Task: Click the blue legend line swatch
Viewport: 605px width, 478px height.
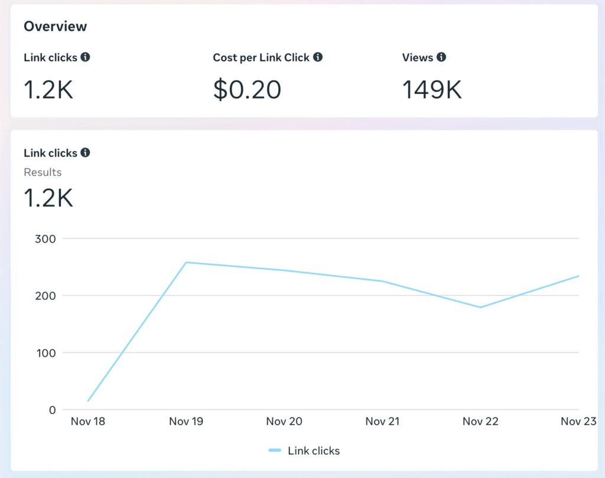Action: [x=275, y=450]
